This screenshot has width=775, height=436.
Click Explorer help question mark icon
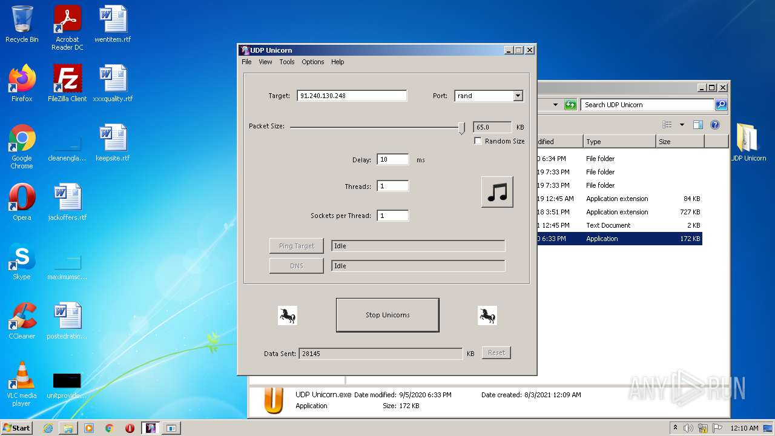pos(715,125)
